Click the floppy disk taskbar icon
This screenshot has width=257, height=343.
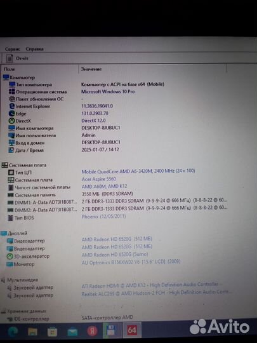(x=112, y=331)
